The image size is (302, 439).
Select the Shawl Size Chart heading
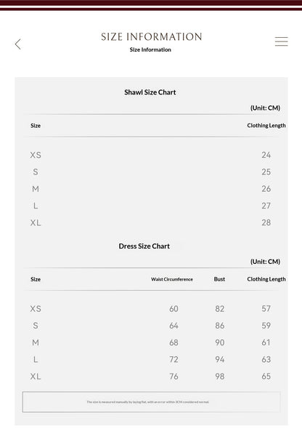click(150, 92)
